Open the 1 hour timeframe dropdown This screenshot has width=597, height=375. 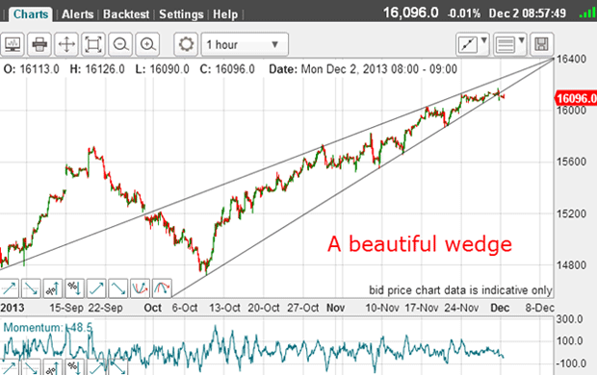coord(245,44)
